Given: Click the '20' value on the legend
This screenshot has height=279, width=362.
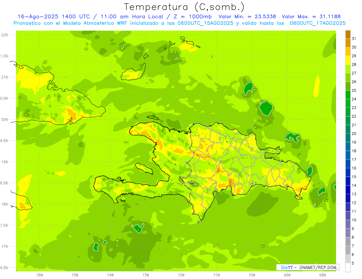Looking at the screenshot, I should (x=354, y=134).
